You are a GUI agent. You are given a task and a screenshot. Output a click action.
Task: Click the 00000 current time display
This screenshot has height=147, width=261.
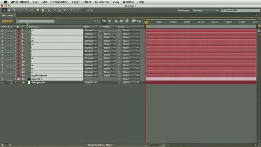pos(7,21)
